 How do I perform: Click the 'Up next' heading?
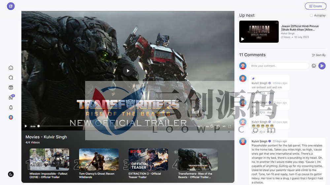point(247,15)
